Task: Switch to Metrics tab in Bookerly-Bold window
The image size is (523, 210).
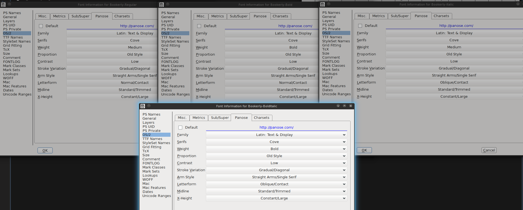Action: [217, 16]
